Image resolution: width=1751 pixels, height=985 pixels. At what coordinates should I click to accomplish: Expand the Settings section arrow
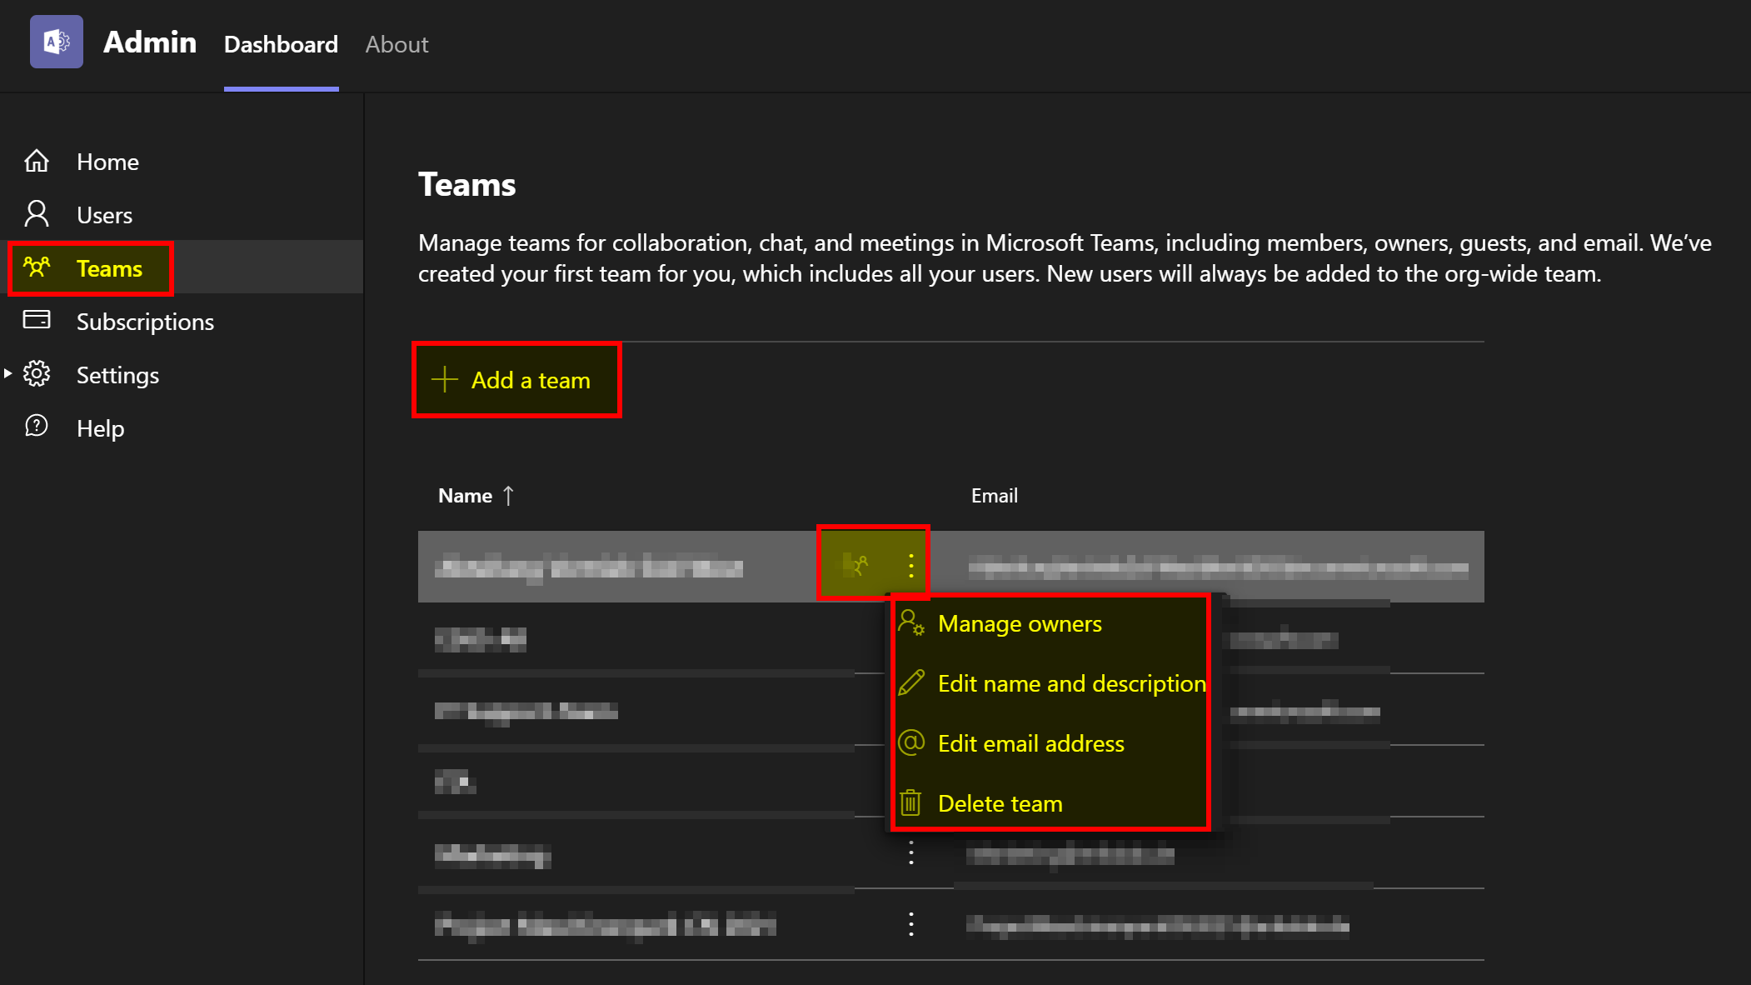tap(8, 373)
